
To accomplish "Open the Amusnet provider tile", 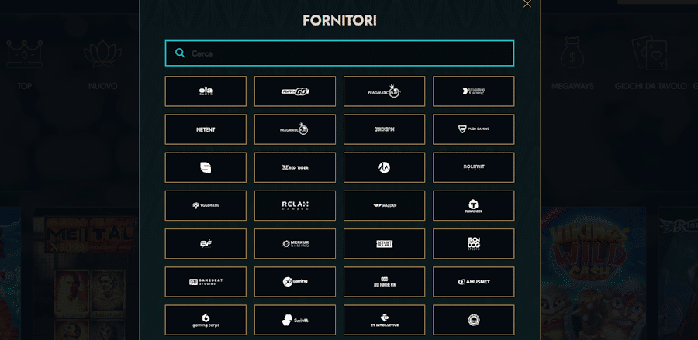I will point(474,282).
